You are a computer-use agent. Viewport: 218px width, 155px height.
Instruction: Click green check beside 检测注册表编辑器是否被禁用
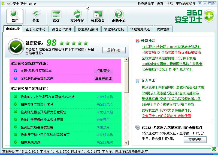pos(16,119)
